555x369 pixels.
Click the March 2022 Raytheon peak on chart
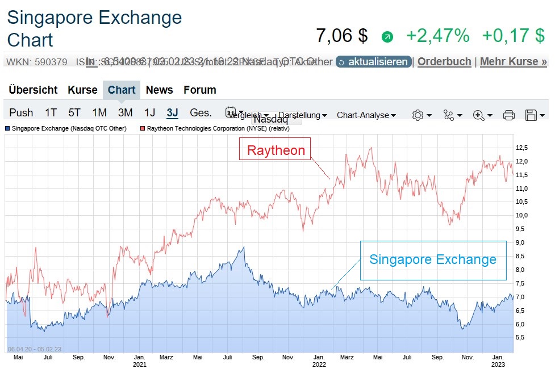[x=346, y=155]
